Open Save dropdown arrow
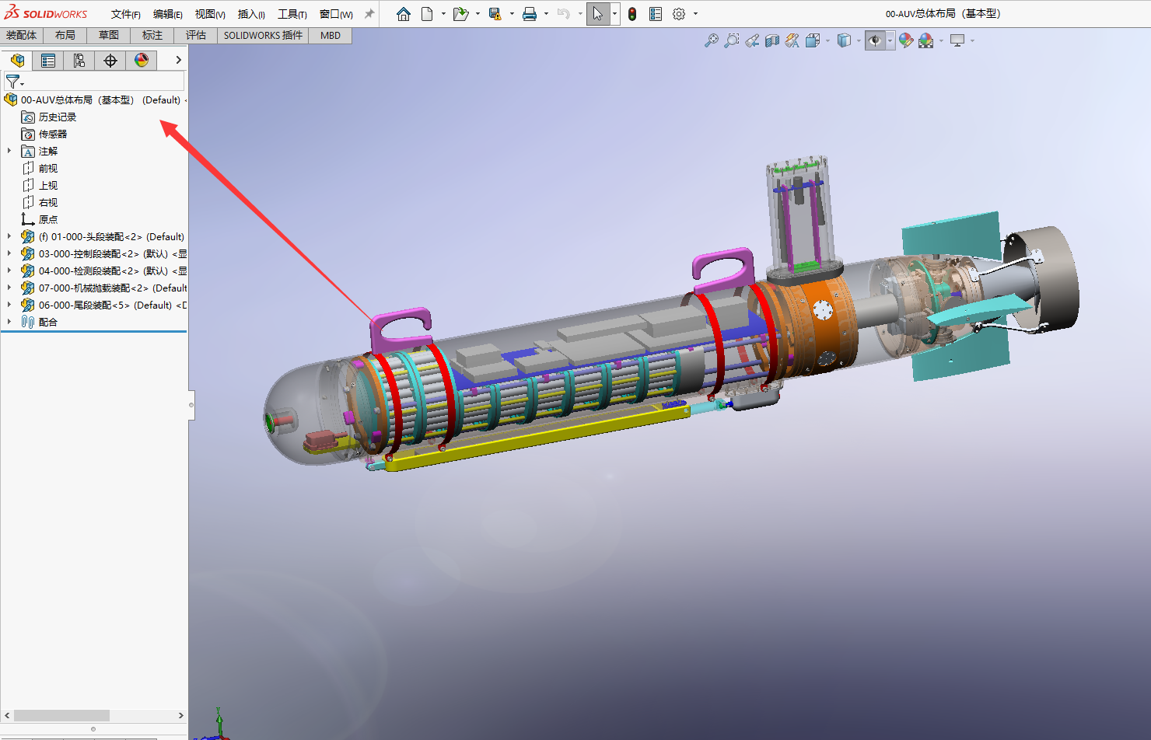Image resolution: width=1151 pixels, height=740 pixels. (x=512, y=14)
